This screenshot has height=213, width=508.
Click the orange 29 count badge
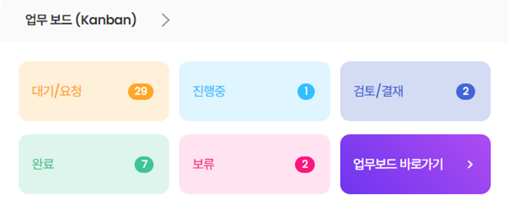point(141,92)
